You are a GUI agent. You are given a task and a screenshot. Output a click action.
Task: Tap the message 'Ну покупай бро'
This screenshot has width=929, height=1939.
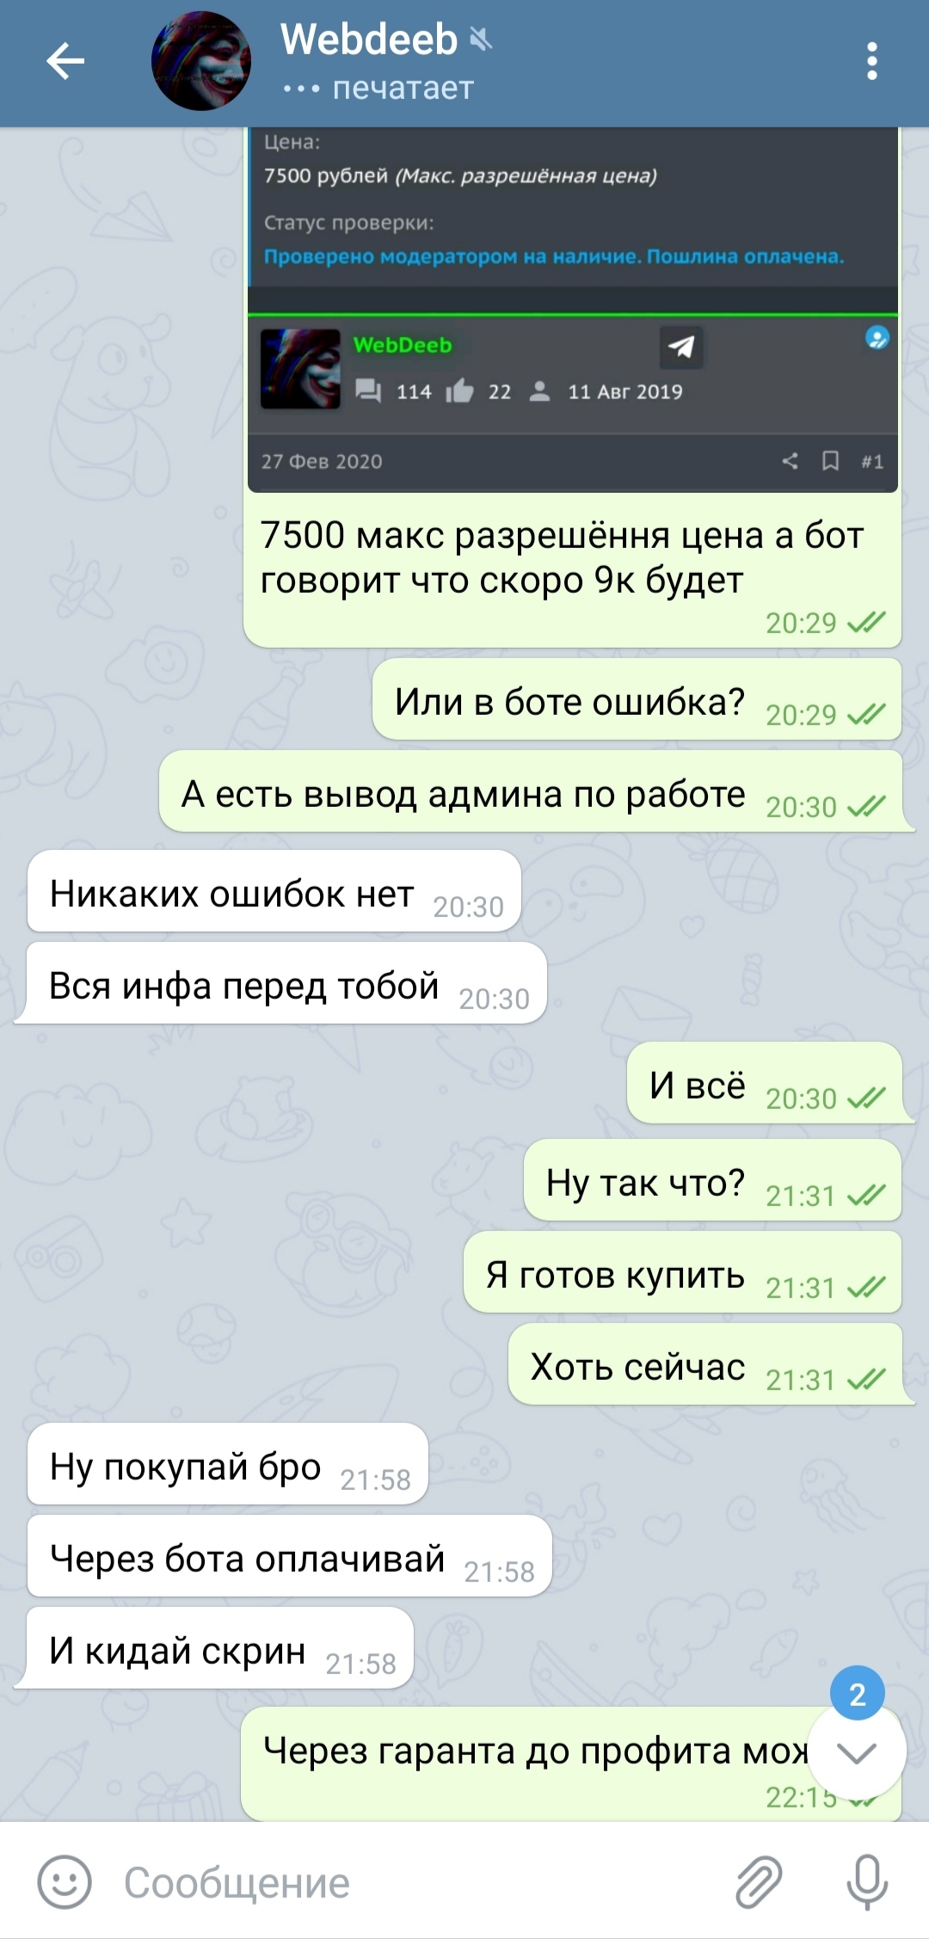[x=228, y=1464]
